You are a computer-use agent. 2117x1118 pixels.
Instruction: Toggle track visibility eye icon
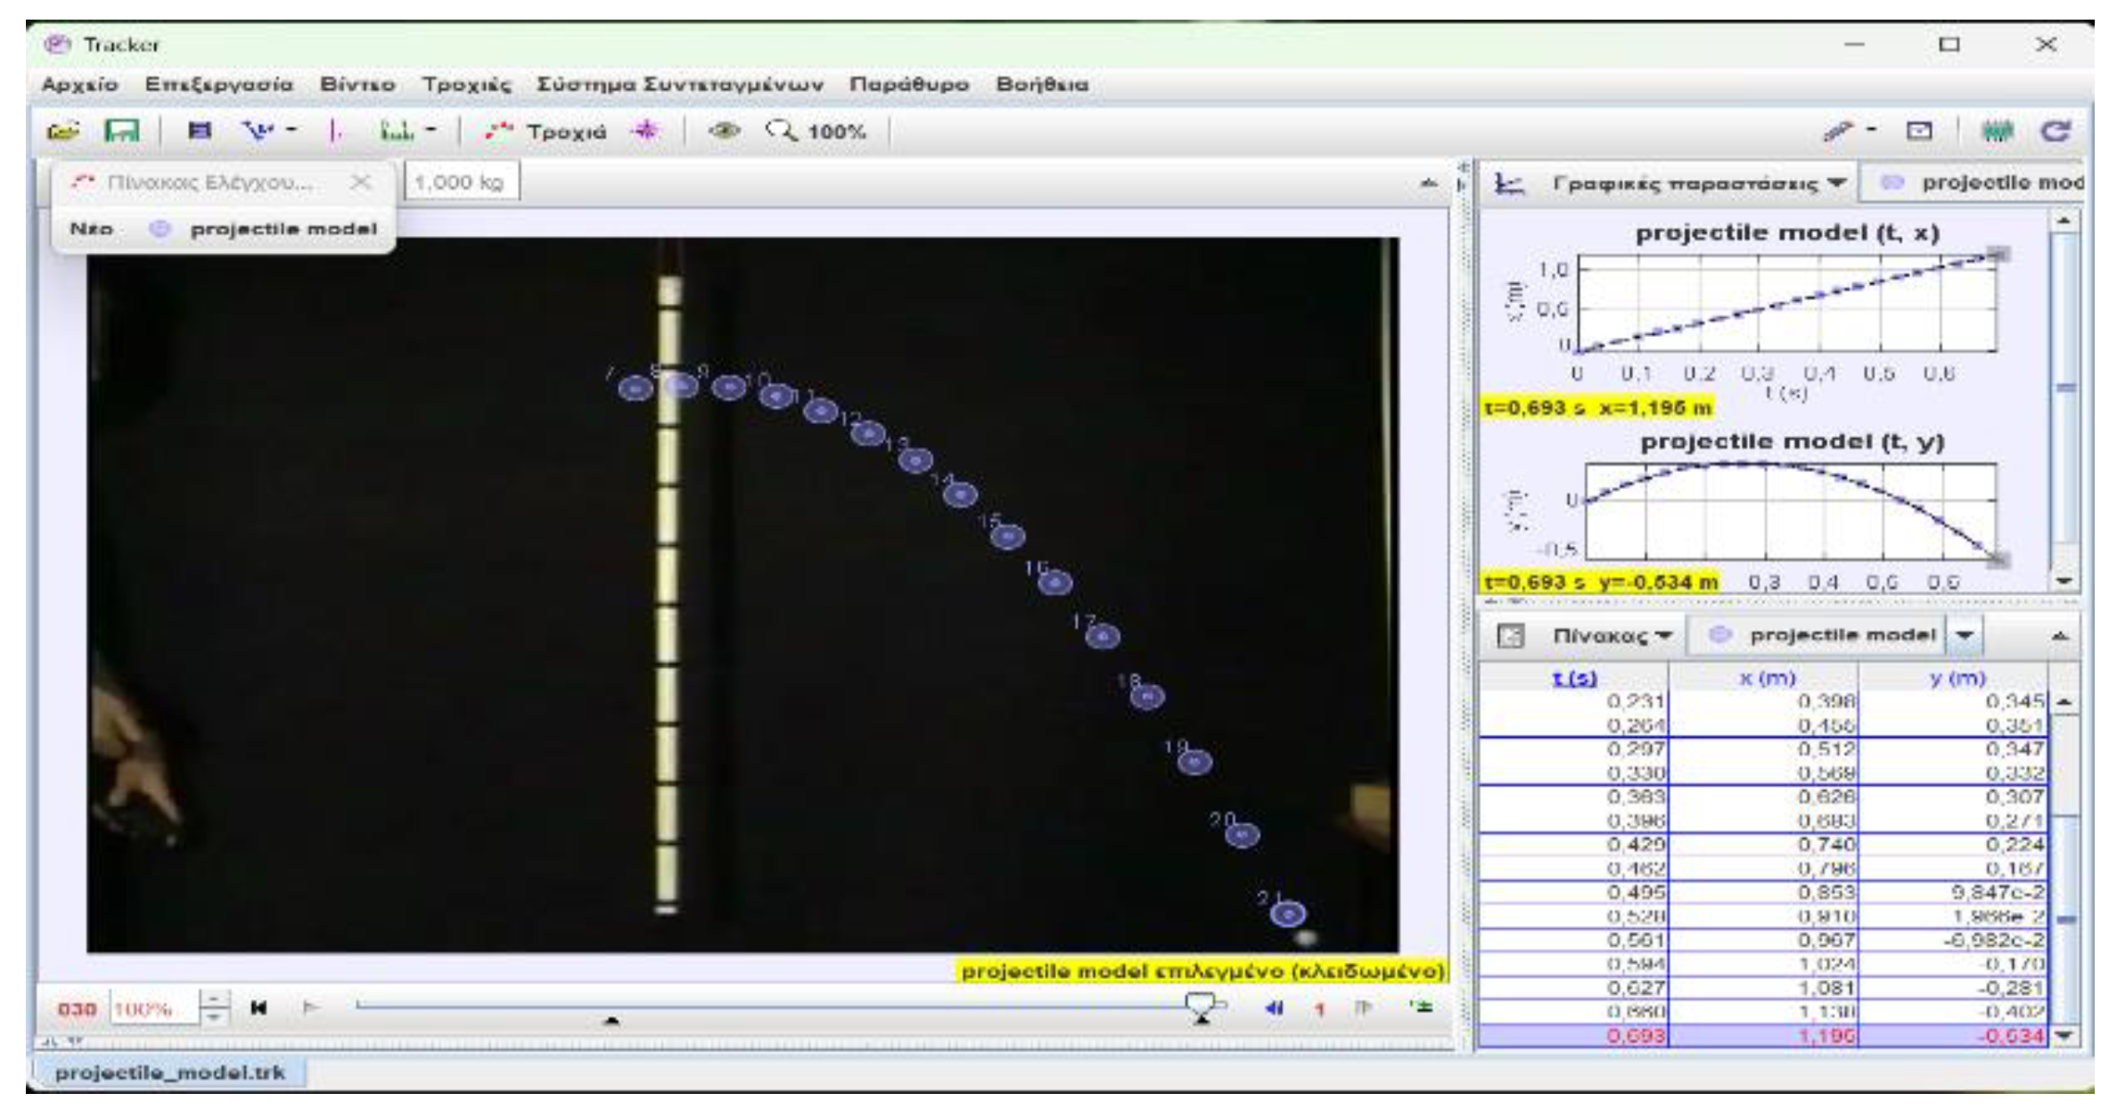point(725,132)
